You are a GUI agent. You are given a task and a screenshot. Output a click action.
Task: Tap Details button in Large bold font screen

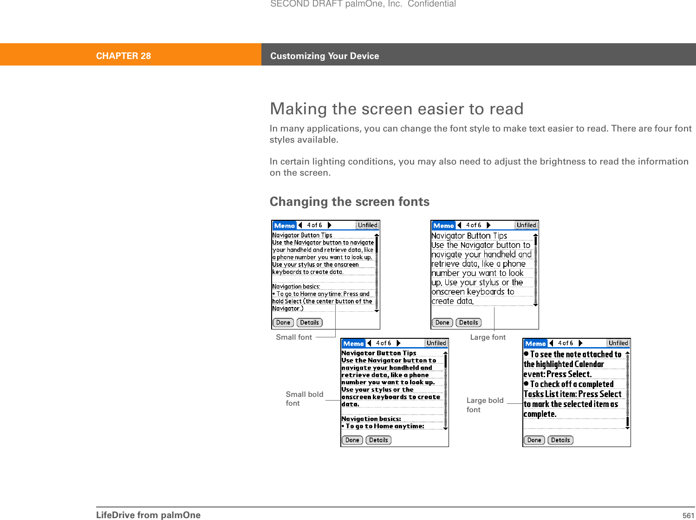click(x=560, y=440)
